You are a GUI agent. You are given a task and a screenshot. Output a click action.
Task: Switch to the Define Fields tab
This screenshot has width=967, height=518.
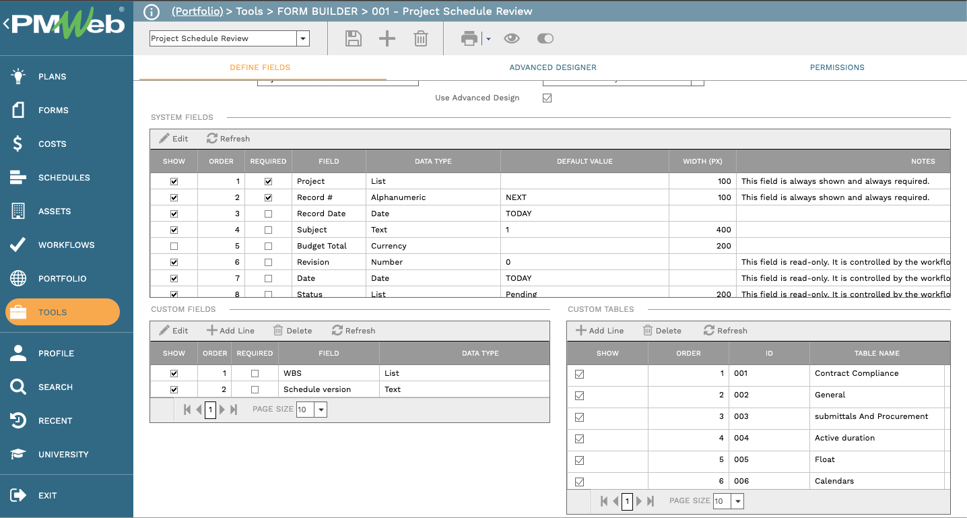click(x=260, y=67)
